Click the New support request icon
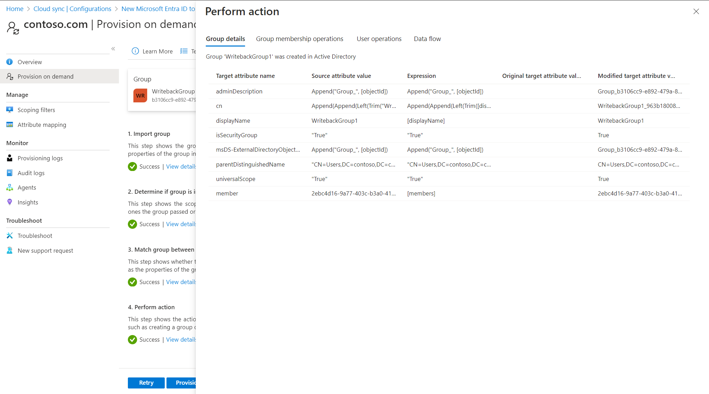Viewport: 709px width, 394px height. pyautogui.click(x=10, y=251)
